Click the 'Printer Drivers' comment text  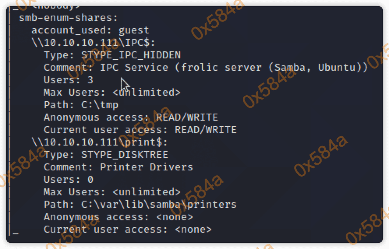[x=147, y=167]
